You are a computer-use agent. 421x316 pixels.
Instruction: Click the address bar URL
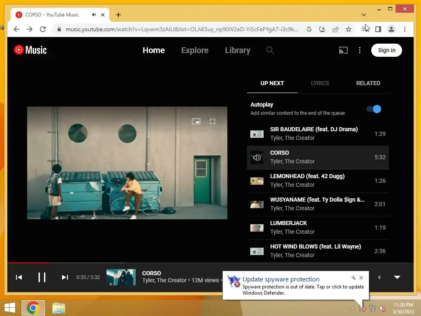pos(182,29)
